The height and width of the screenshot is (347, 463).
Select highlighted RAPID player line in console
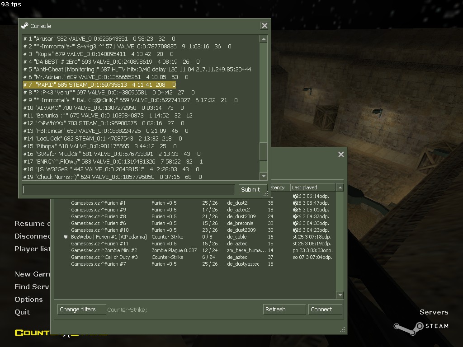click(x=99, y=84)
